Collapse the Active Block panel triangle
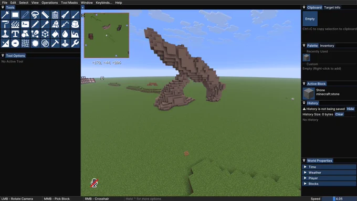The image size is (357, 201). click(x=304, y=83)
